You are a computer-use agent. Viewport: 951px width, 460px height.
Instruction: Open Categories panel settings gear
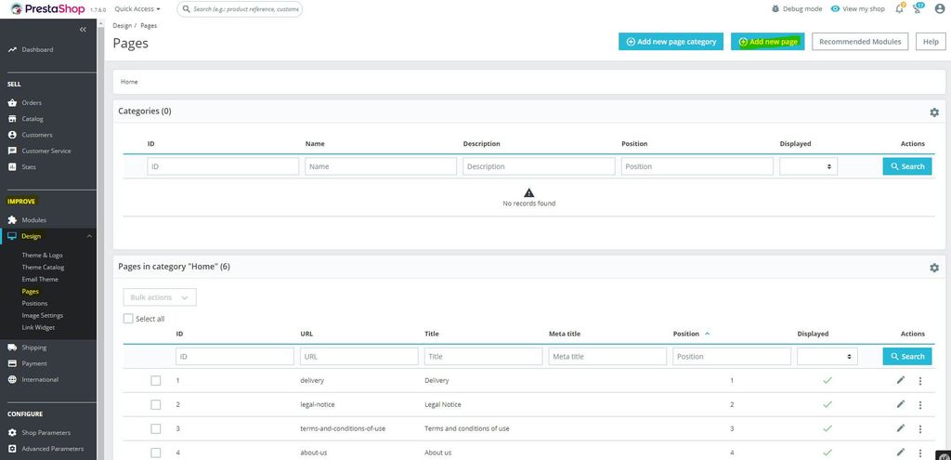pyautogui.click(x=934, y=112)
